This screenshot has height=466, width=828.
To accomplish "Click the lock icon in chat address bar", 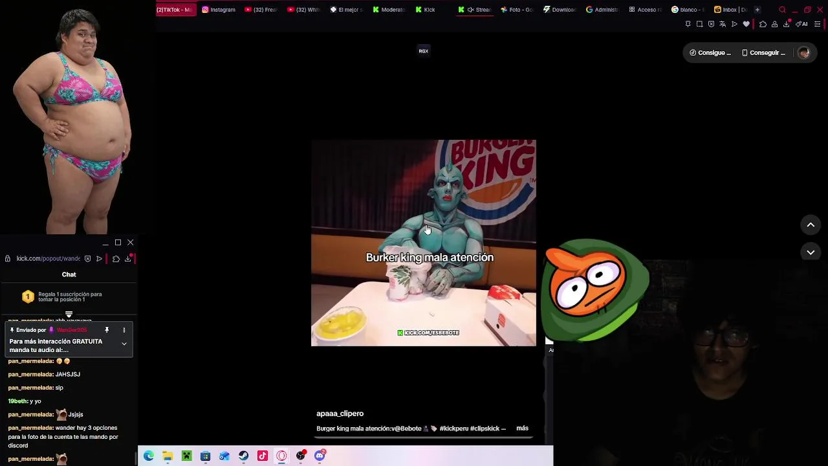I will (8, 259).
